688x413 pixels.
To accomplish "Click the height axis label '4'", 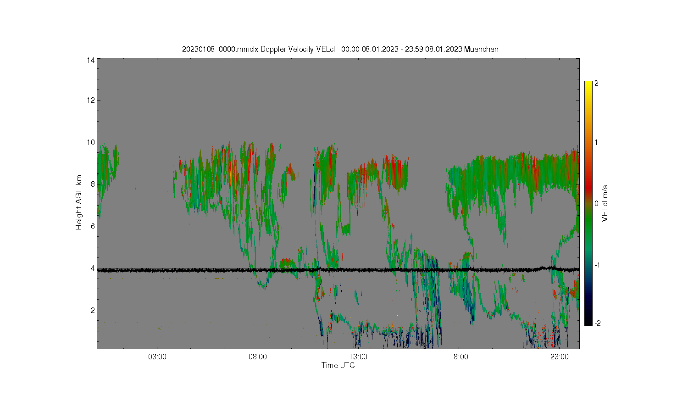I will click(92, 268).
